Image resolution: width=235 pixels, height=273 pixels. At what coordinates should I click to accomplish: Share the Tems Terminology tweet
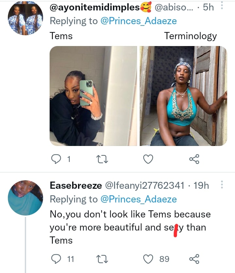pos(194,159)
